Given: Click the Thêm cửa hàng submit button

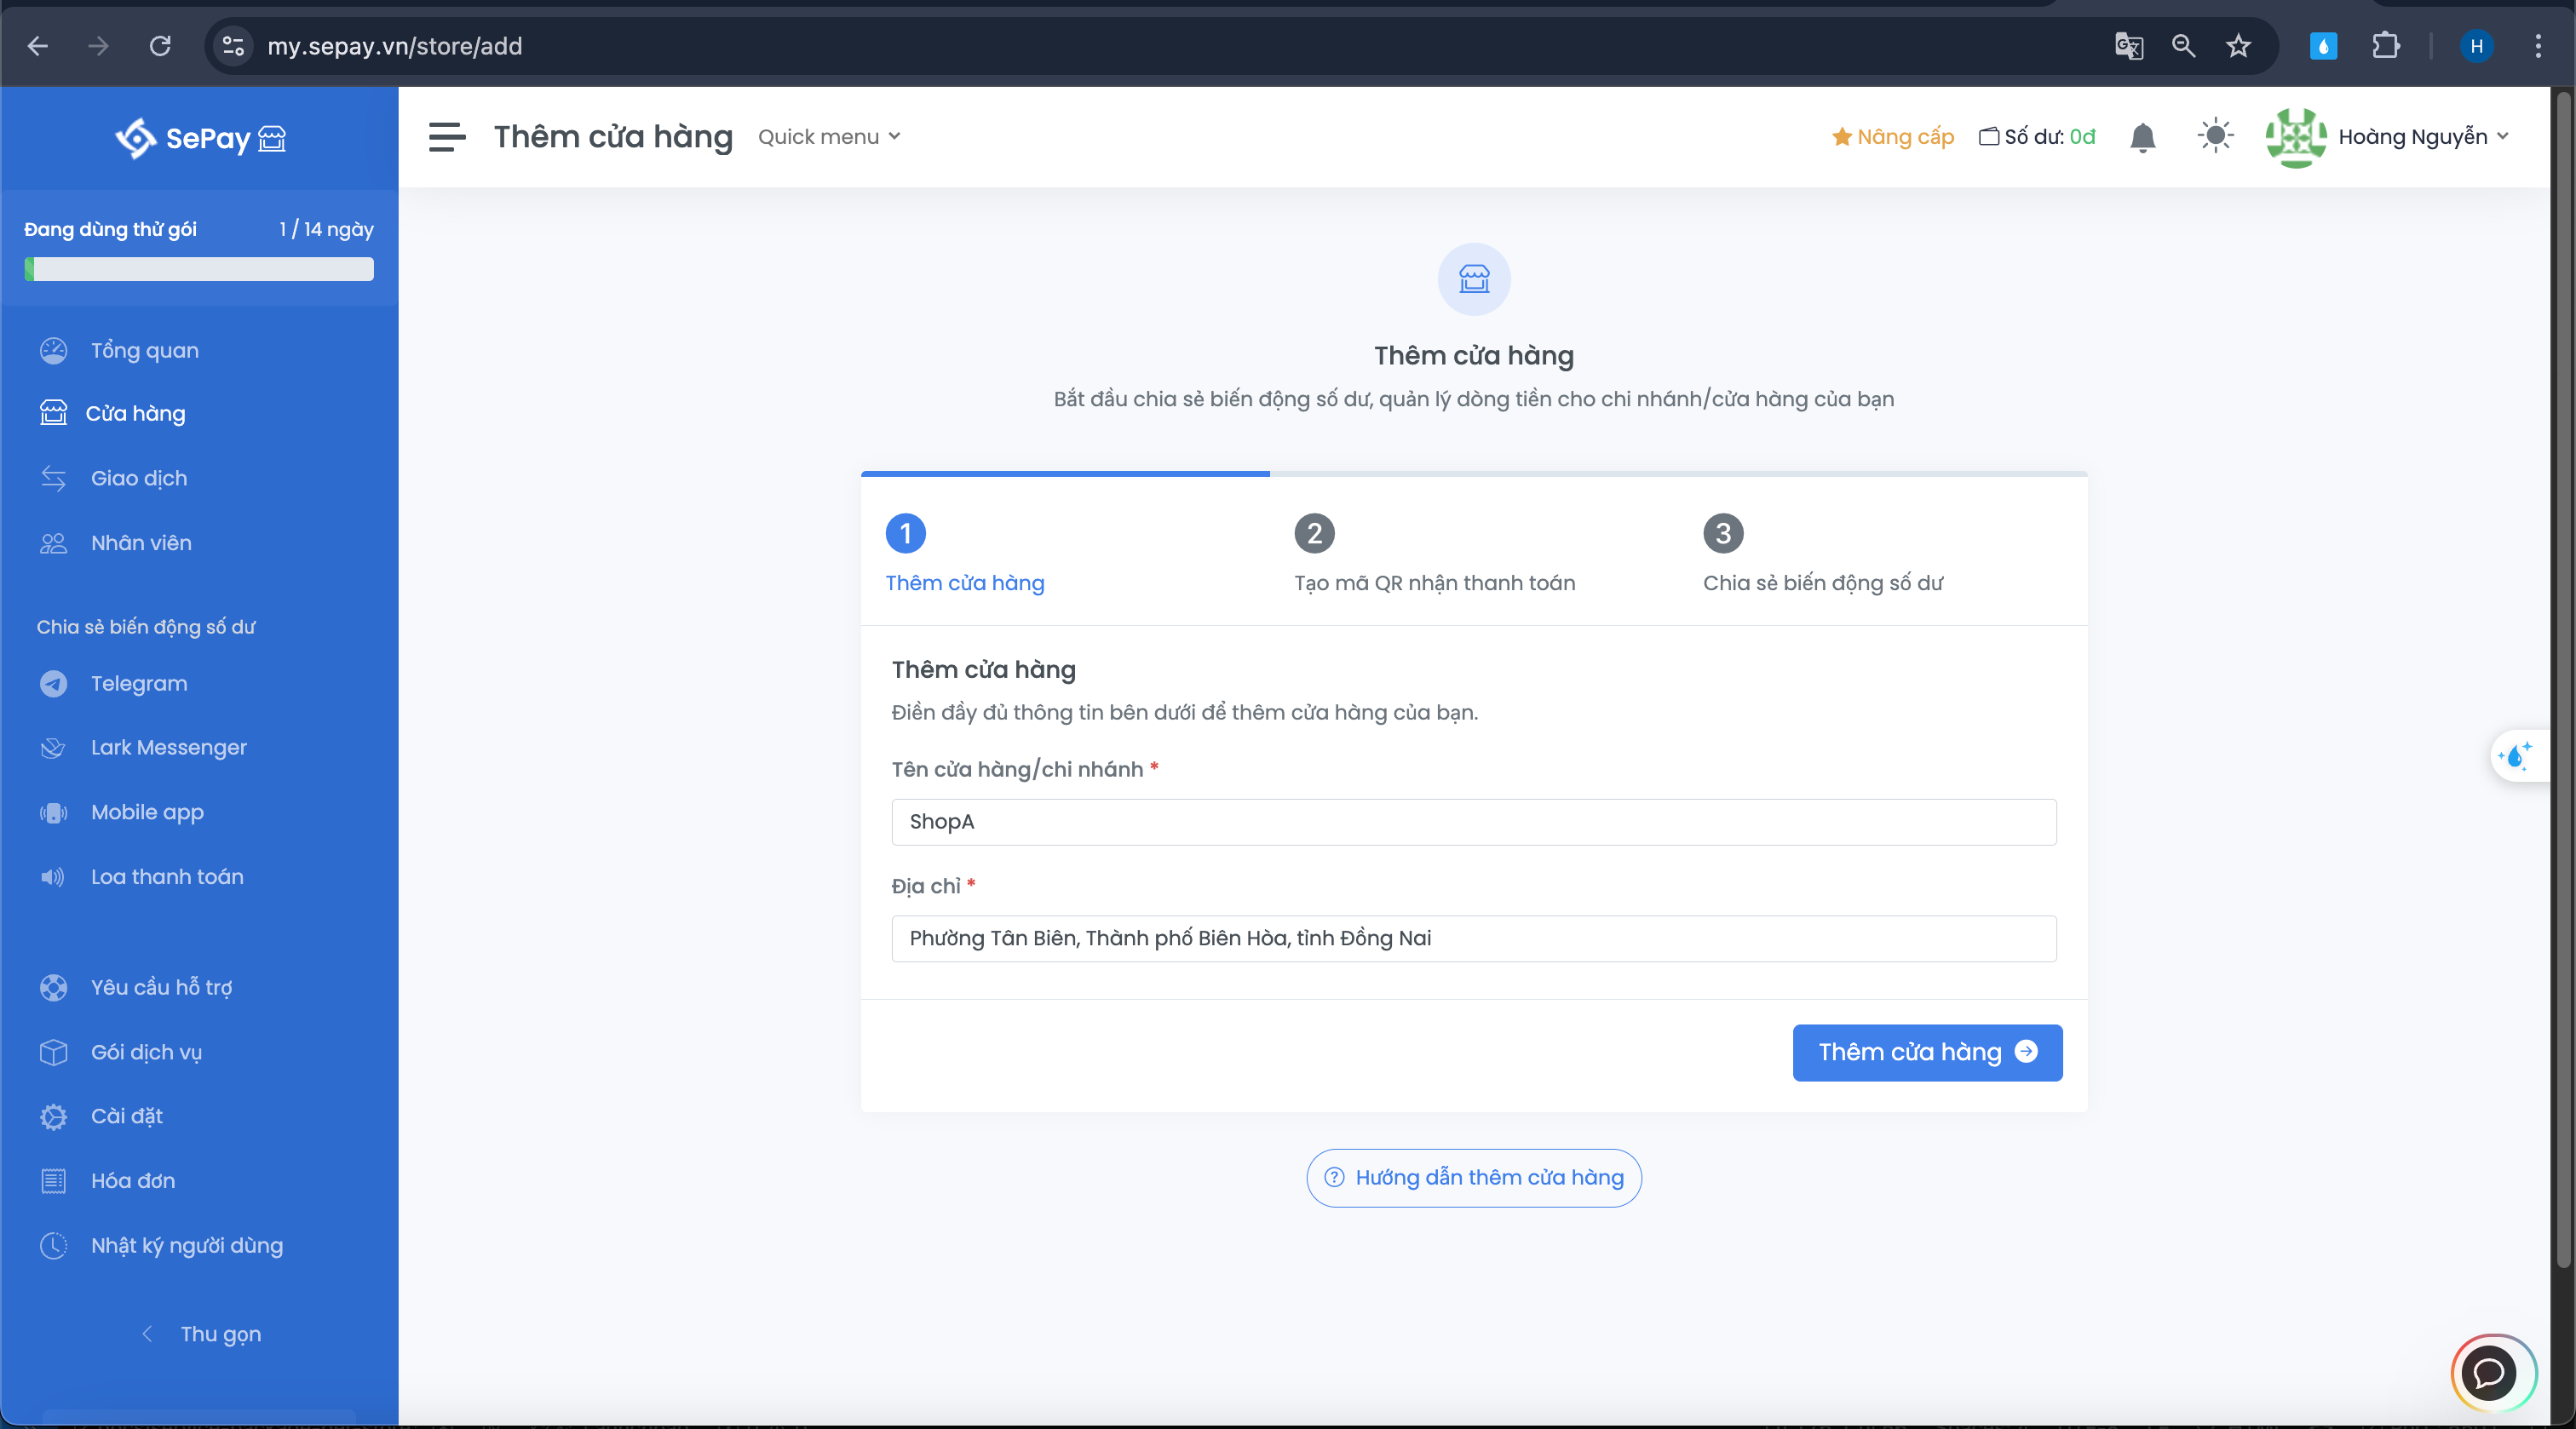Looking at the screenshot, I should 1926,1052.
